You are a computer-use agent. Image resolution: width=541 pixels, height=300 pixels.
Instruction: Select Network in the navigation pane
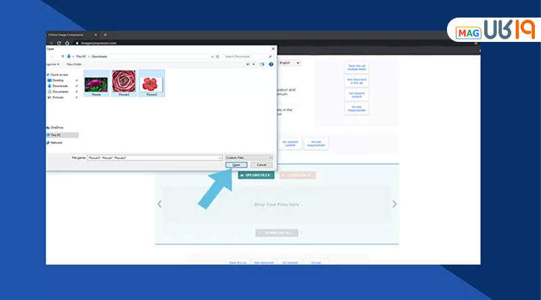[56, 143]
